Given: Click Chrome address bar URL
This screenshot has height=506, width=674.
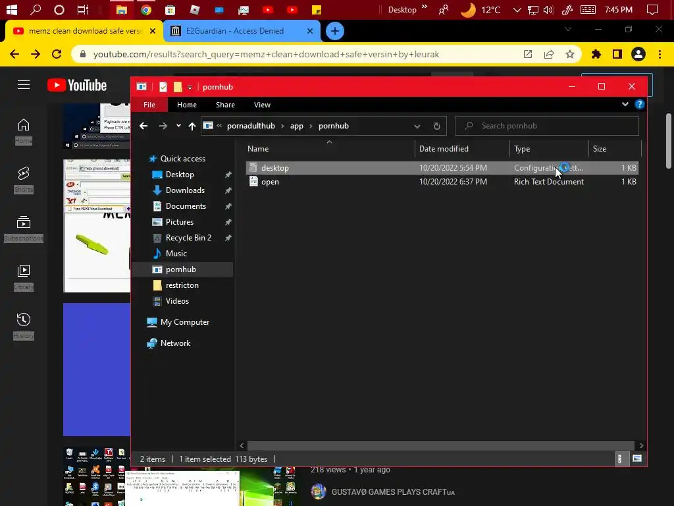Looking at the screenshot, I should pyautogui.click(x=266, y=54).
